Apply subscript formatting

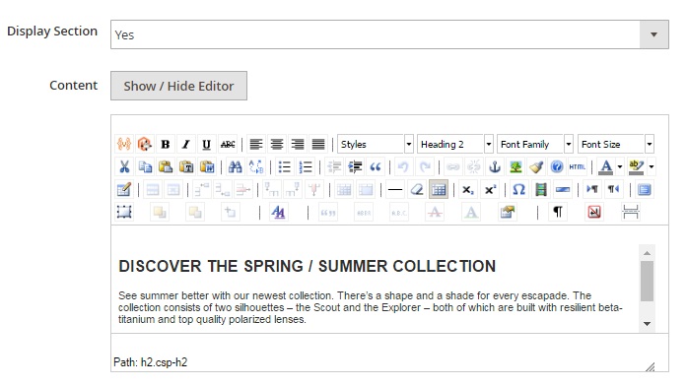[468, 189]
